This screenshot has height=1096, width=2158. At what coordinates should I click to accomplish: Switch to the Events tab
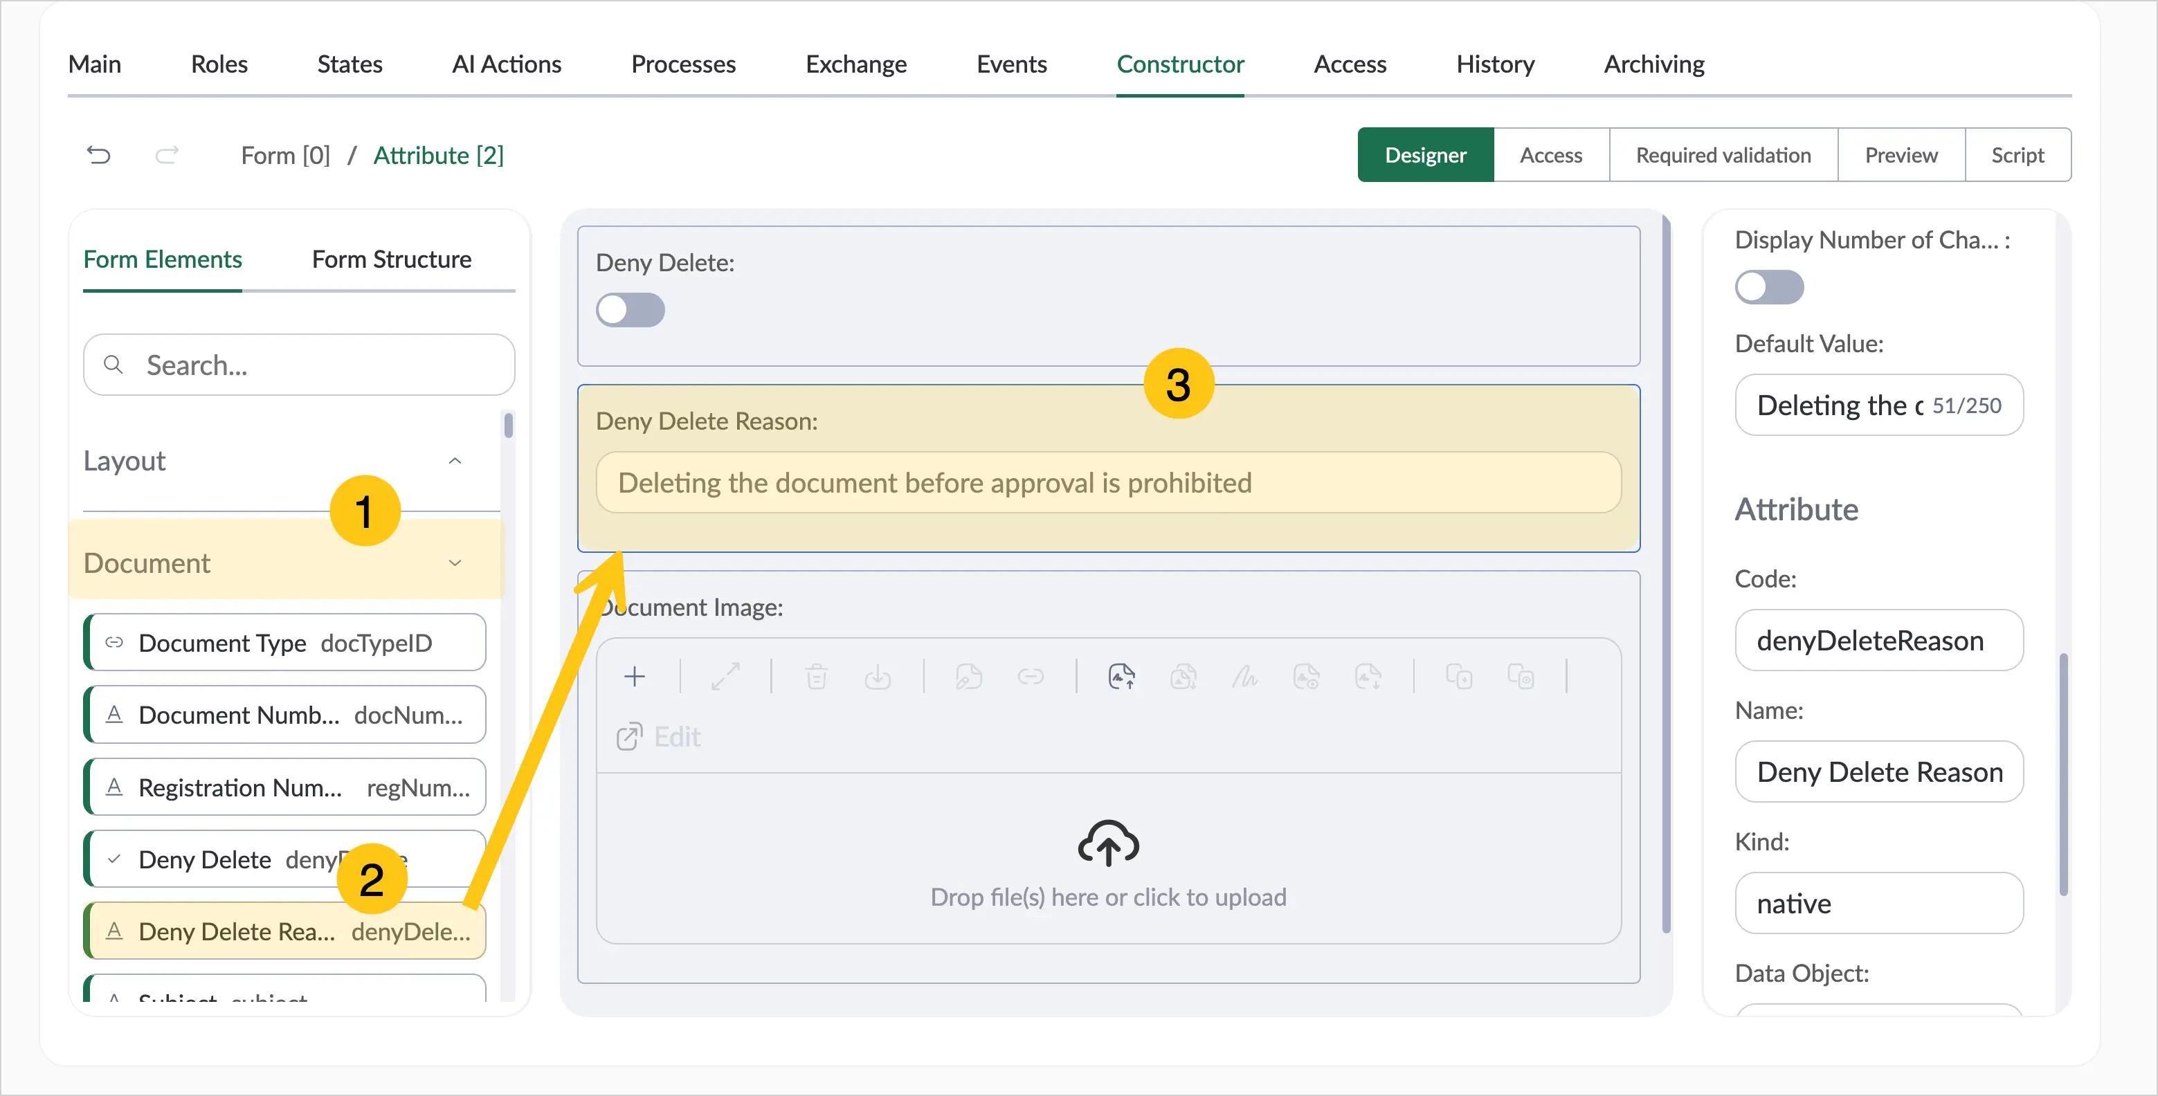click(x=1011, y=64)
